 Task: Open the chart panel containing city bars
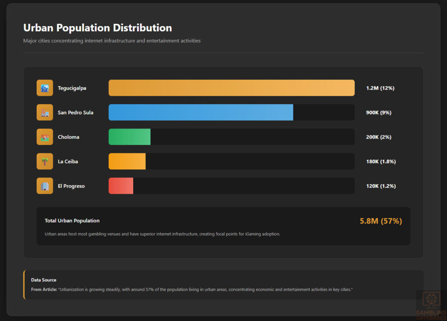223,161
